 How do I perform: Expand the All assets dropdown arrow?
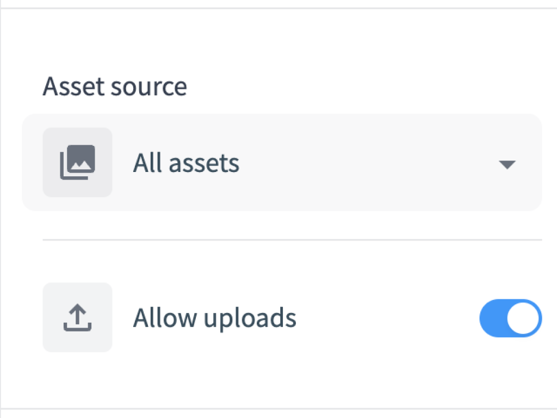coord(507,164)
